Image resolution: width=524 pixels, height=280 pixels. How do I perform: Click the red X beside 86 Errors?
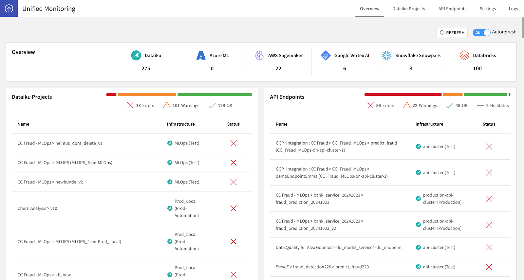coord(370,105)
